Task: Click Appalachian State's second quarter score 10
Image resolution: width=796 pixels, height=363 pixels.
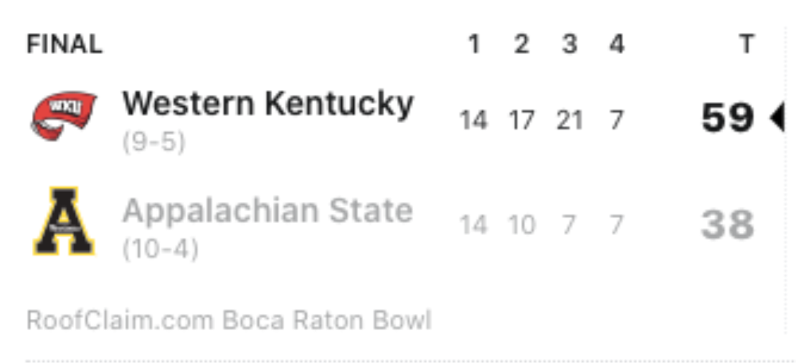Action: [521, 225]
